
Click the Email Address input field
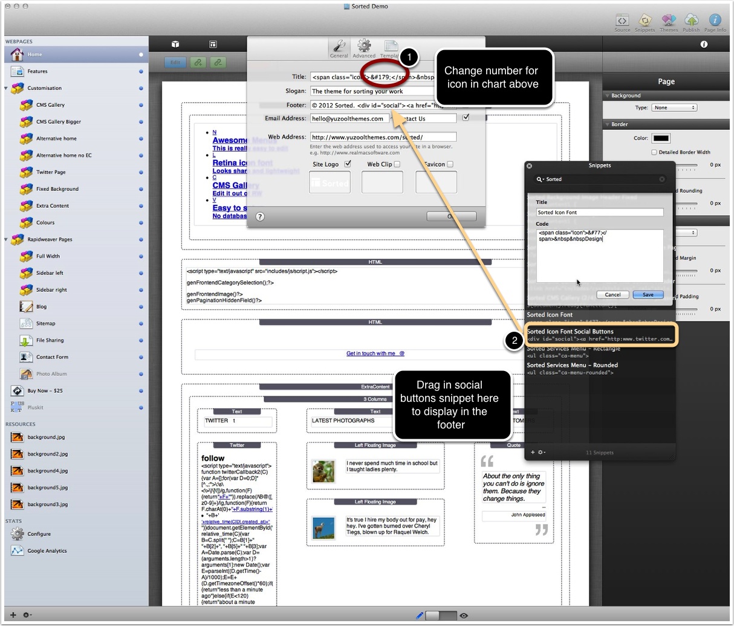[x=349, y=118]
